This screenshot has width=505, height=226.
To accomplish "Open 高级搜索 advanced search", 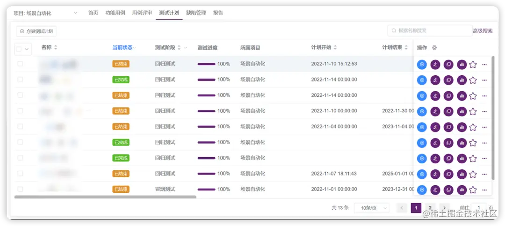I will (x=483, y=31).
